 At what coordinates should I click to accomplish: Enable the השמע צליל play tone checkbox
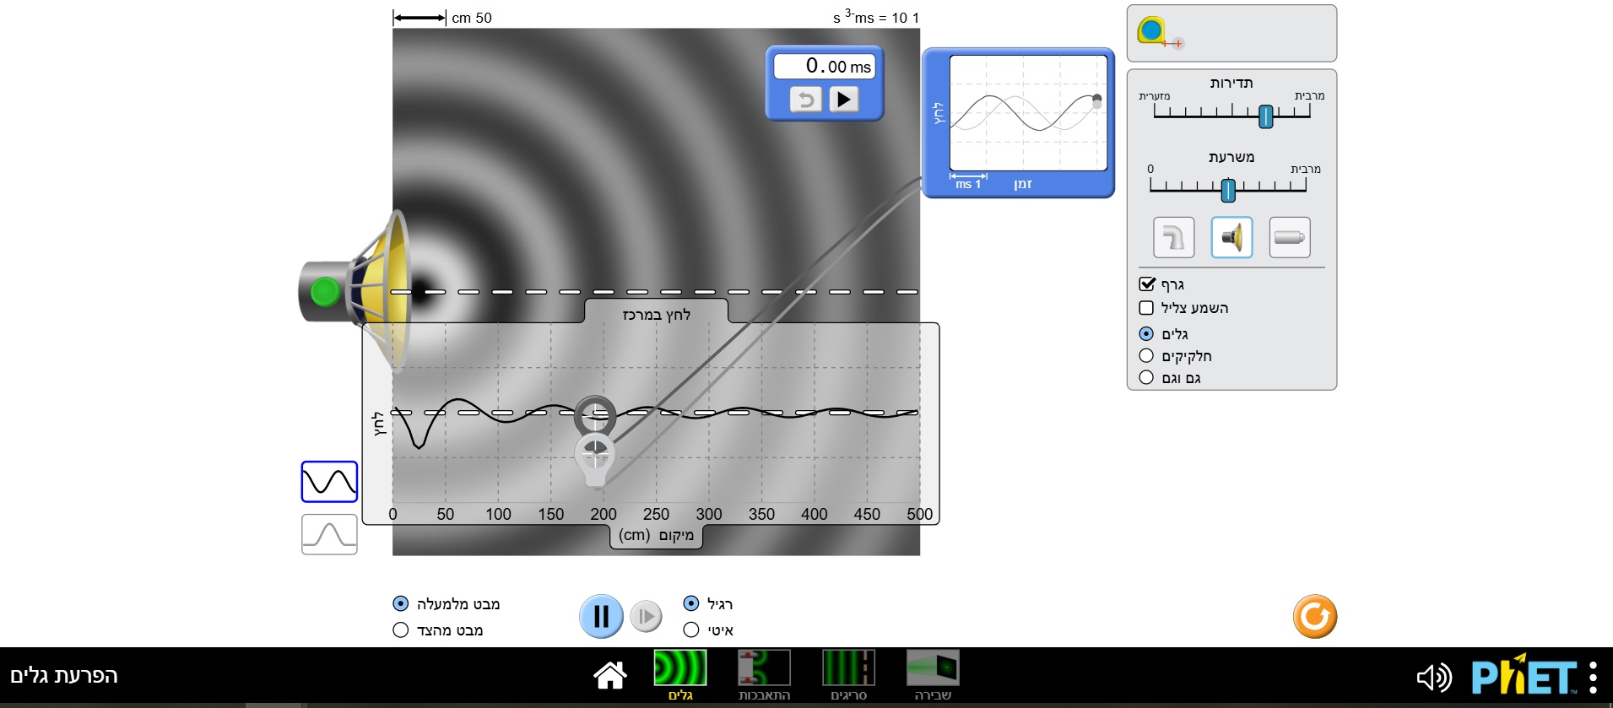click(1147, 308)
